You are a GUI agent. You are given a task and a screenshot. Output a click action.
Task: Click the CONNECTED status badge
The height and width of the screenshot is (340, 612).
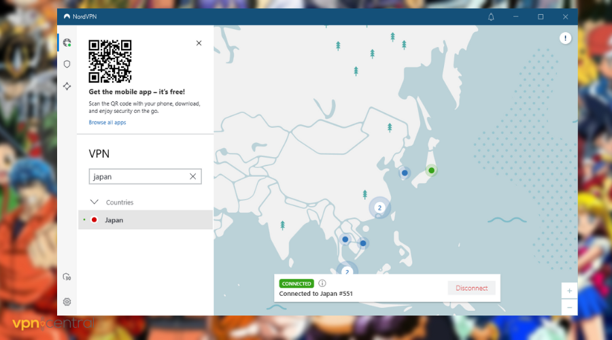296,284
